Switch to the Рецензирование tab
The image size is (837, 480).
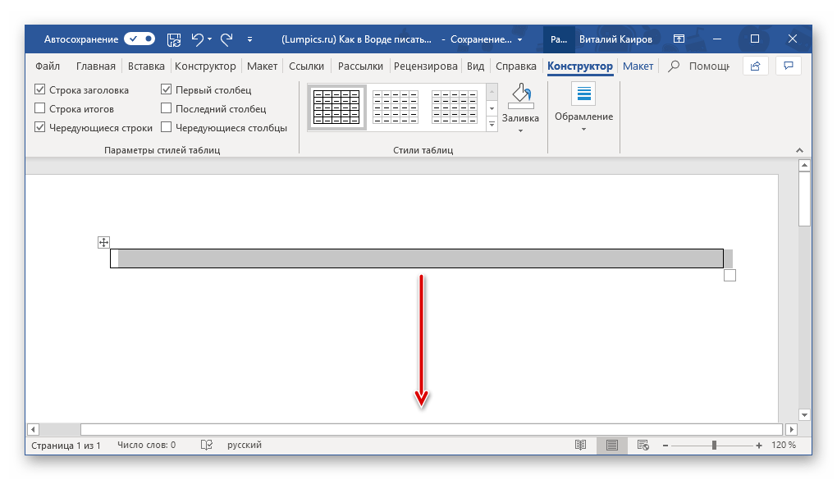426,66
